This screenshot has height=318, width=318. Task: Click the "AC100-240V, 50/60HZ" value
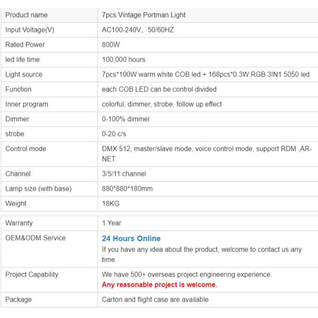click(138, 30)
